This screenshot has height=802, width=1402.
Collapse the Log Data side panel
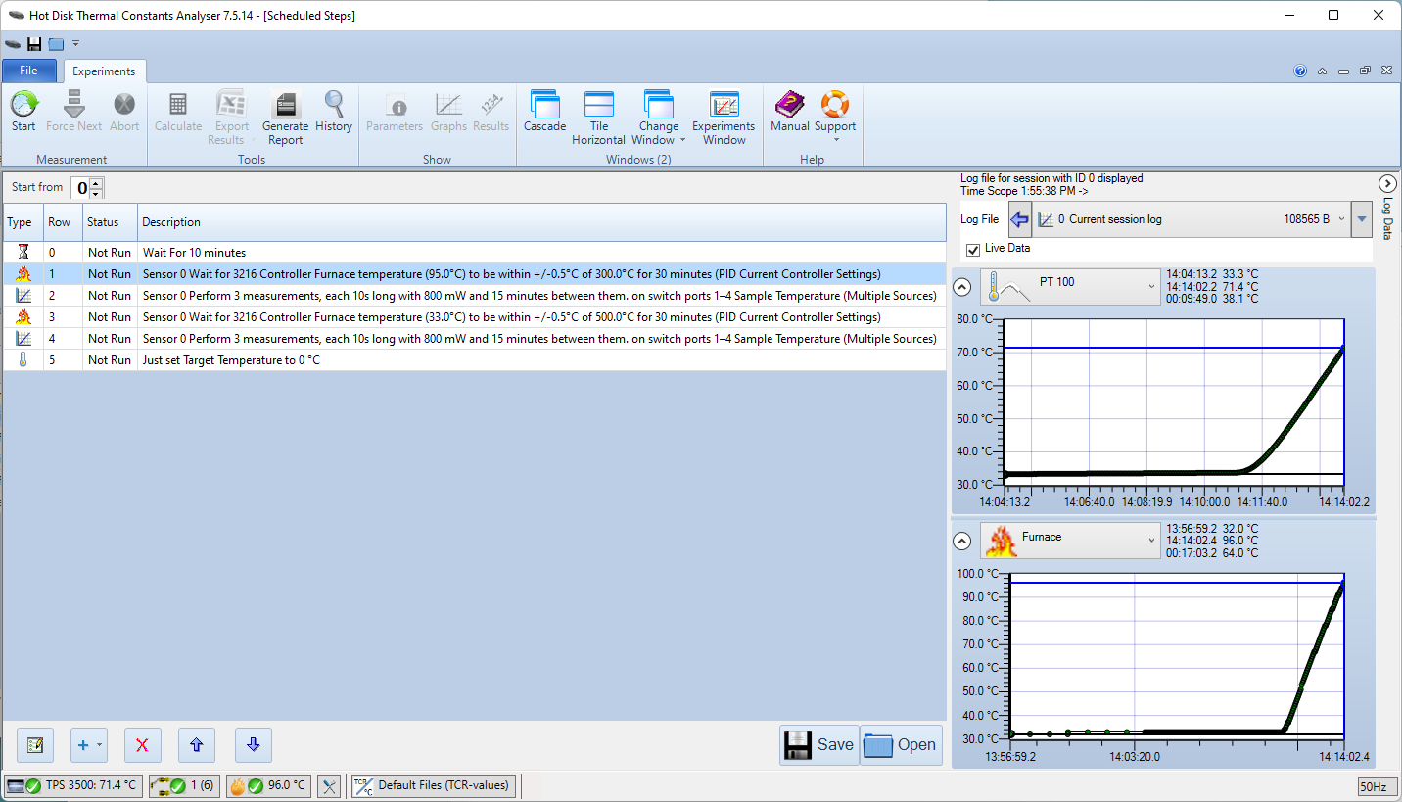[1386, 183]
